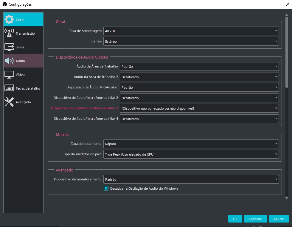
Task: Open Vídeo settings via monitor icon
Action: pyautogui.click(x=9, y=75)
